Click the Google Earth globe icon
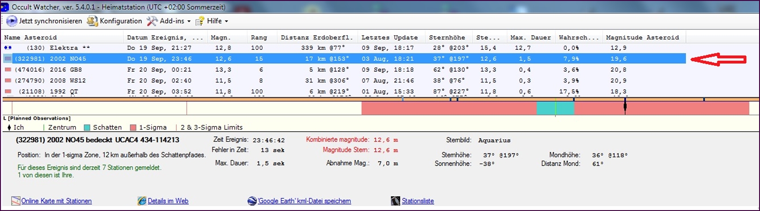Screen dimensions: 760x211 pyautogui.click(x=252, y=201)
